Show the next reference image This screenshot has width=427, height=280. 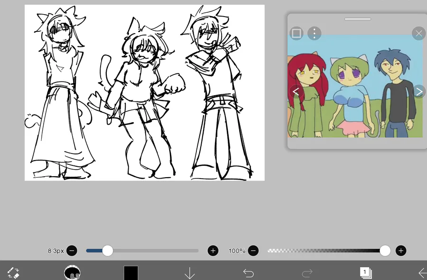[419, 91]
